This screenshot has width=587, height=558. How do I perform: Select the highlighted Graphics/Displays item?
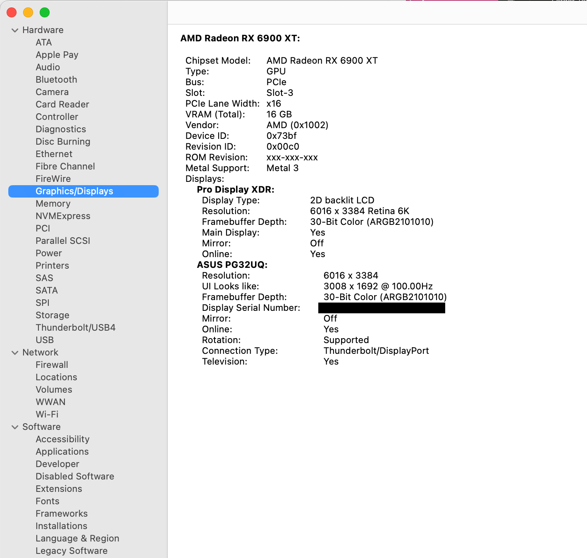[x=84, y=191]
